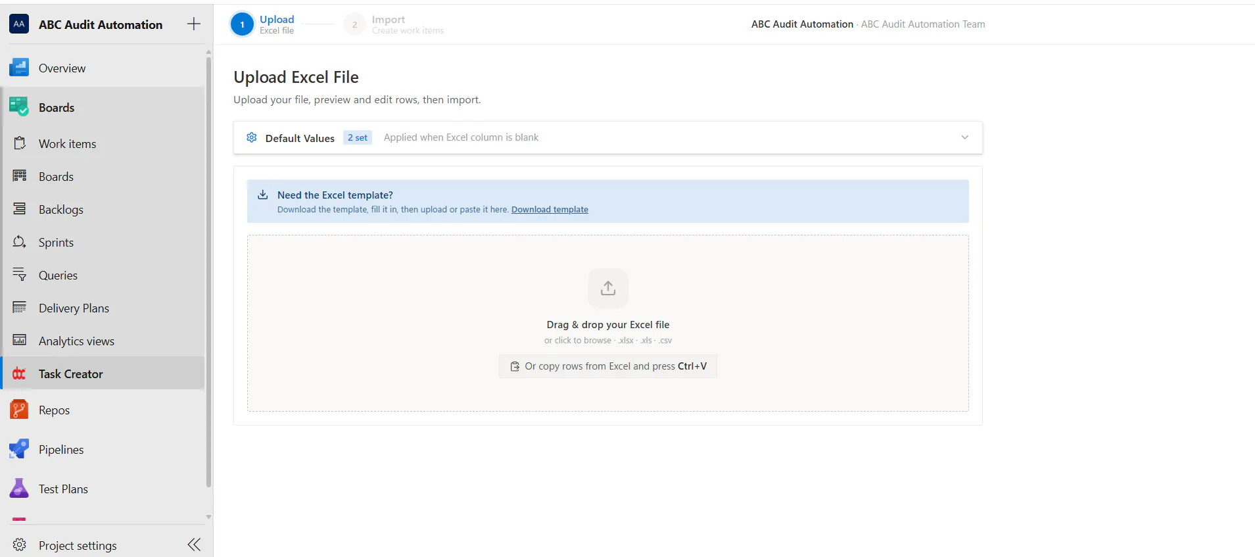Click the clipboard icon on paste button
This screenshot has height=557, width=1255.
515,366
